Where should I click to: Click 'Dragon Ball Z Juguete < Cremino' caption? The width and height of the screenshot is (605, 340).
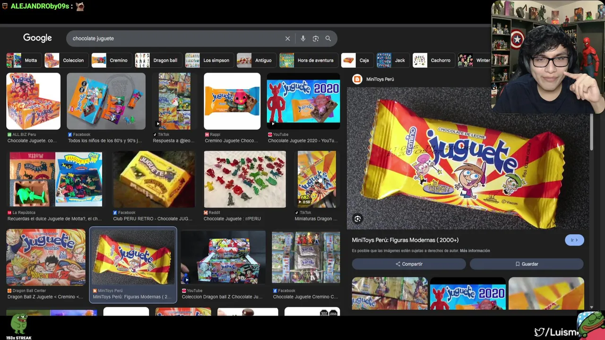[45, 297]
